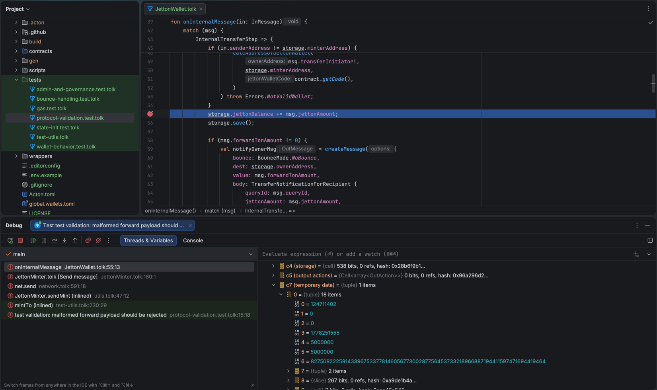
Task: Click the Rerun debug session icon
Action: pyautogui.click(x=10, y=240)
